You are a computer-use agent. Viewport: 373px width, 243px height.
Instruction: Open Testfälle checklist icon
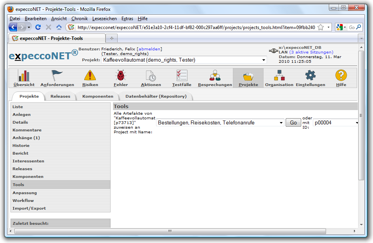point(182,76)
